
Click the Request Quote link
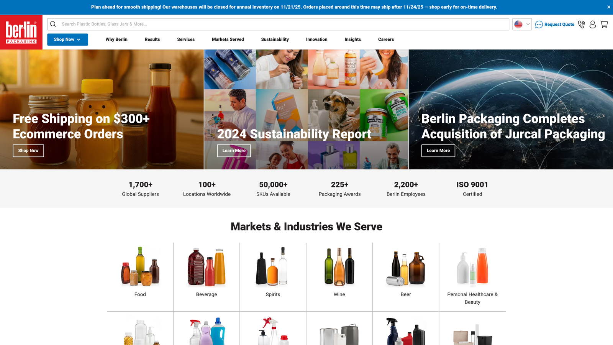[x=559, y=25]
